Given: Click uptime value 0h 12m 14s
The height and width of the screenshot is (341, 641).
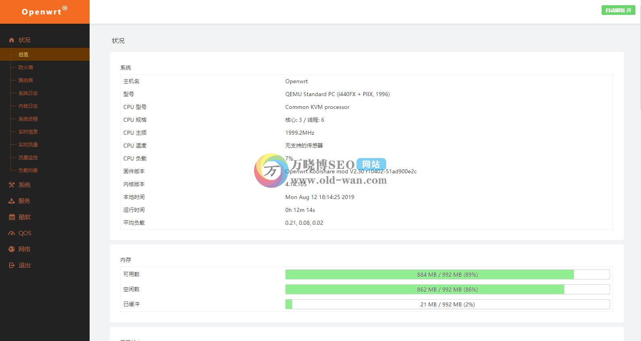Looking at the screenshot, I should [x=300, y=210].
